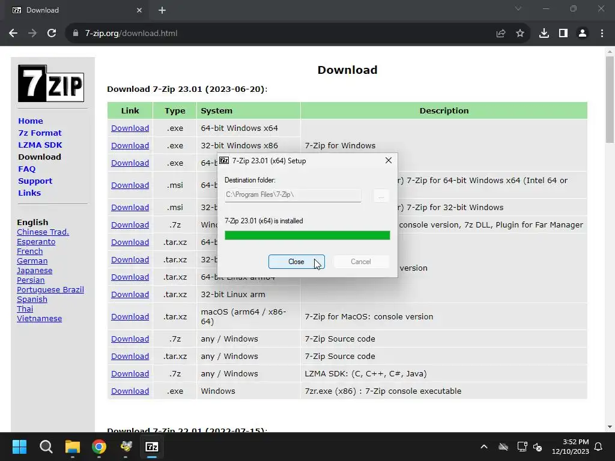615x461 pixels.
Task: Open the 7z Format sidebar link
Action: [x=40, y=133]
